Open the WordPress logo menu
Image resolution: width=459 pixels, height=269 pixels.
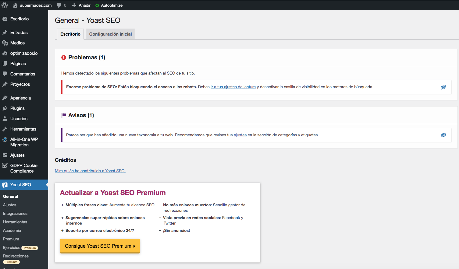(5, 5)
